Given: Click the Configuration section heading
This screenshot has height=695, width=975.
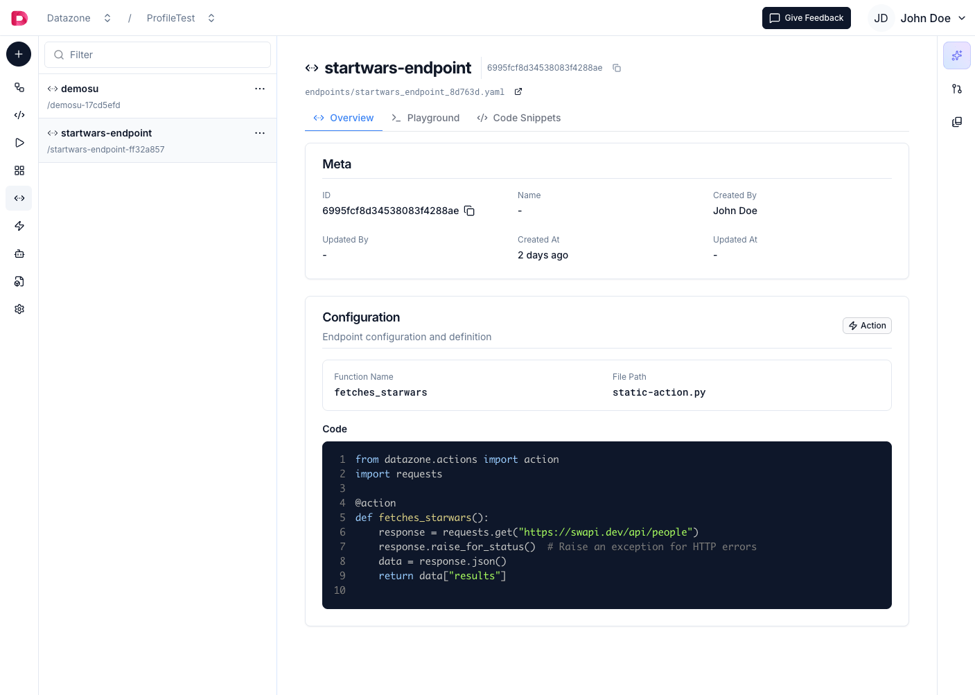Looking at the screenshot, I should pos(361,317).
